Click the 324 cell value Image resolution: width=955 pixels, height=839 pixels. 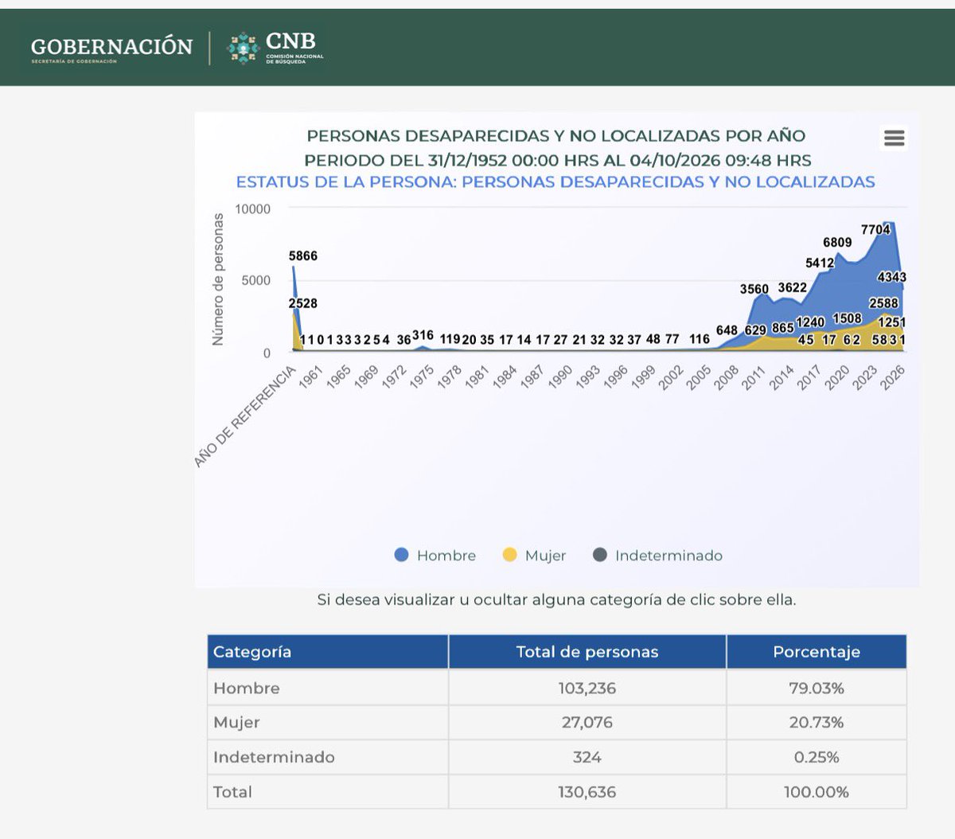587,757
